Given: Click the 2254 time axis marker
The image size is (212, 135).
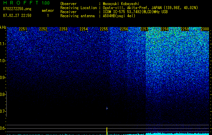Looking at the screenshot, I should (x=84, y=29).
